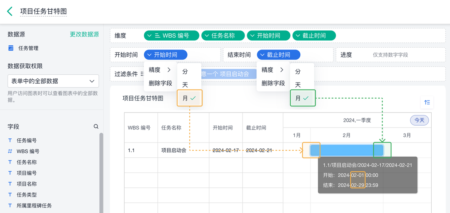Image resolution: width=450 pixels, height=213 pixels.
Task: Click the 任务管理 data source icon
Action: (11, 48)
